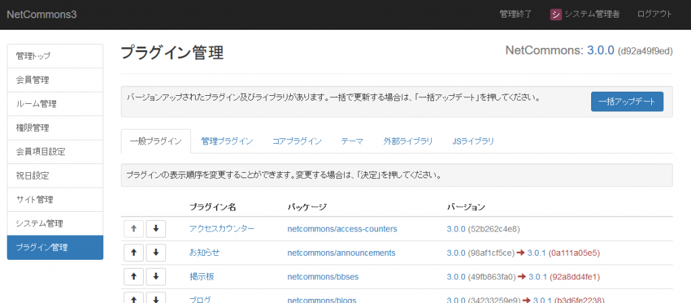
Task: Open the コアプラグイン tab
Action: [297, 141]
